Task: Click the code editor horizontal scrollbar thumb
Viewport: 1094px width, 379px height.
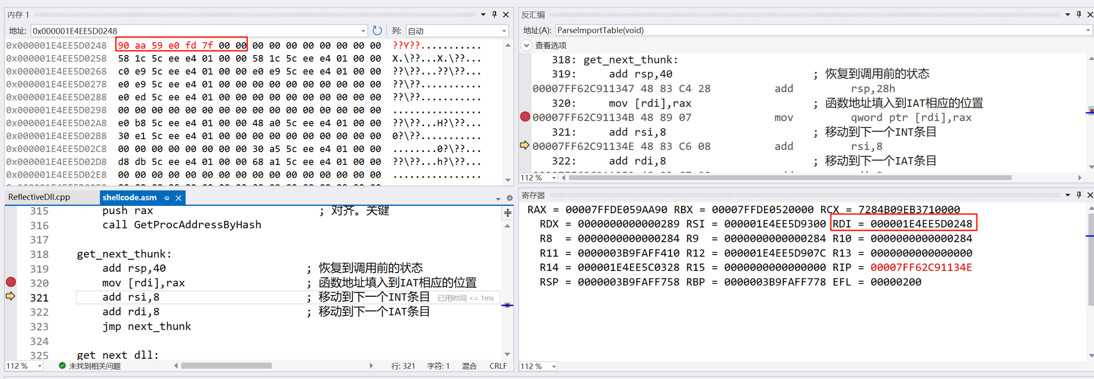Action: click(x=226, y=366)
